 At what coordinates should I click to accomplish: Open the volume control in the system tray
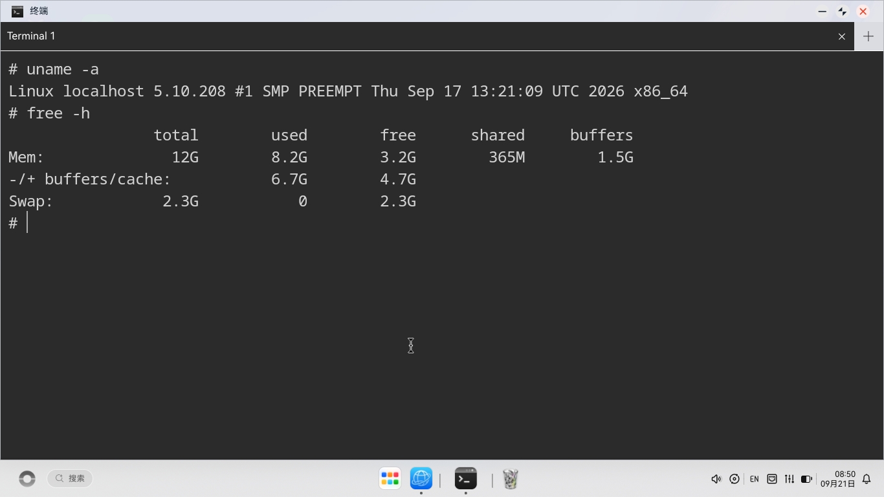point(716,479)
